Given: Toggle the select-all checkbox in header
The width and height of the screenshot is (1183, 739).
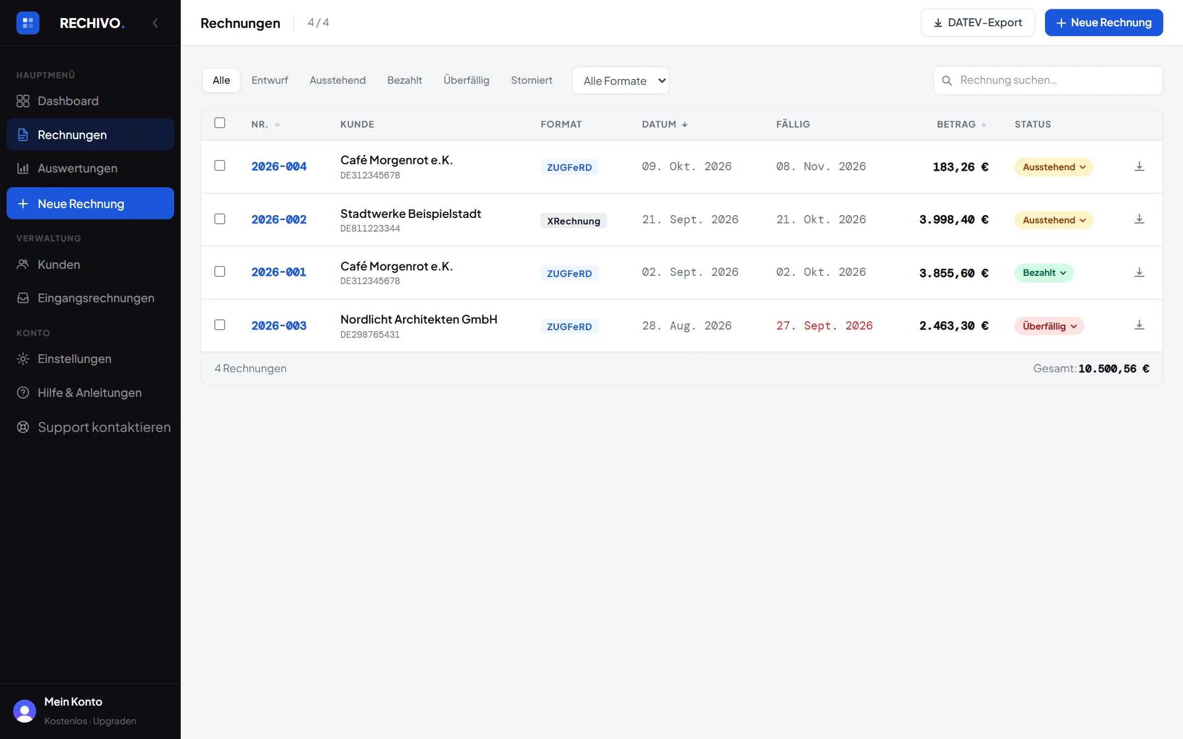Looking at the screenshot, I should click(220, 123).
